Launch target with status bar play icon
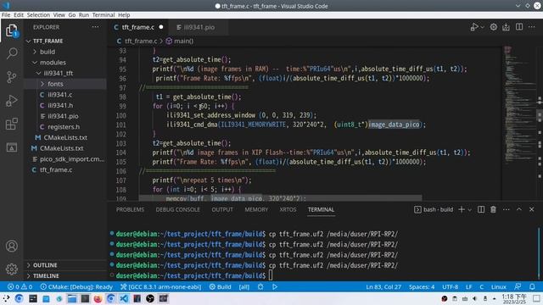Viewport: 543px width, 305px height. [275, 286]
